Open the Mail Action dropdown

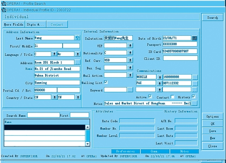(x=130, y=75)
